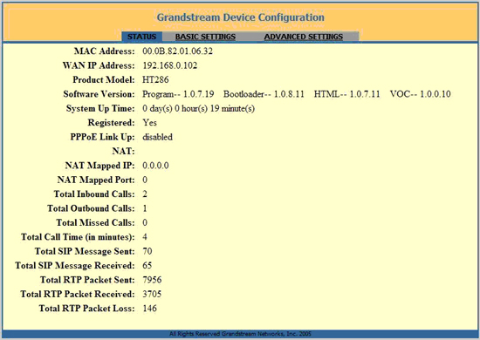
Task: Select the Registered value Yes
Action: click(x=150, y=123)
